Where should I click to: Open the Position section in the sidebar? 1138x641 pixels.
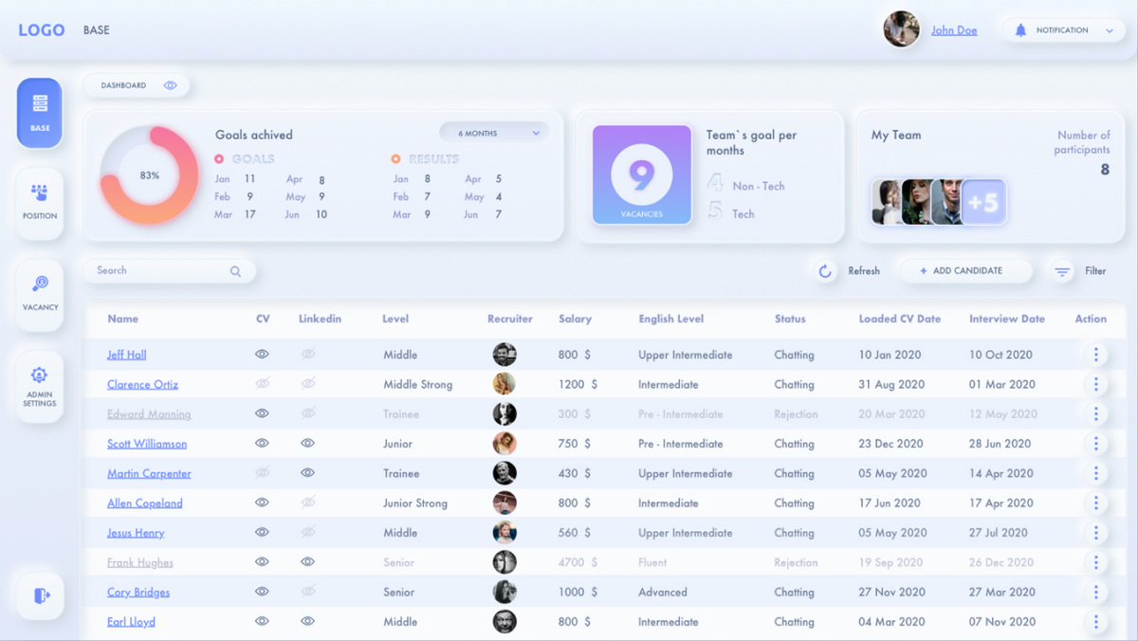(x=39, y=202)
